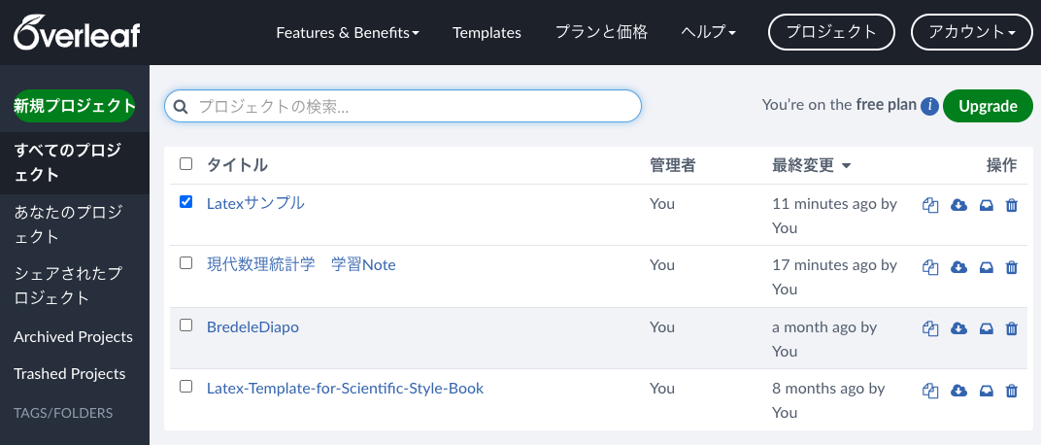
Task: Click the copy icon for Latexサンプル
Action: point(930,205)
